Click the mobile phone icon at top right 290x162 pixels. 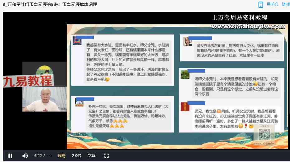pyautogui.click(x=261, y=4)
